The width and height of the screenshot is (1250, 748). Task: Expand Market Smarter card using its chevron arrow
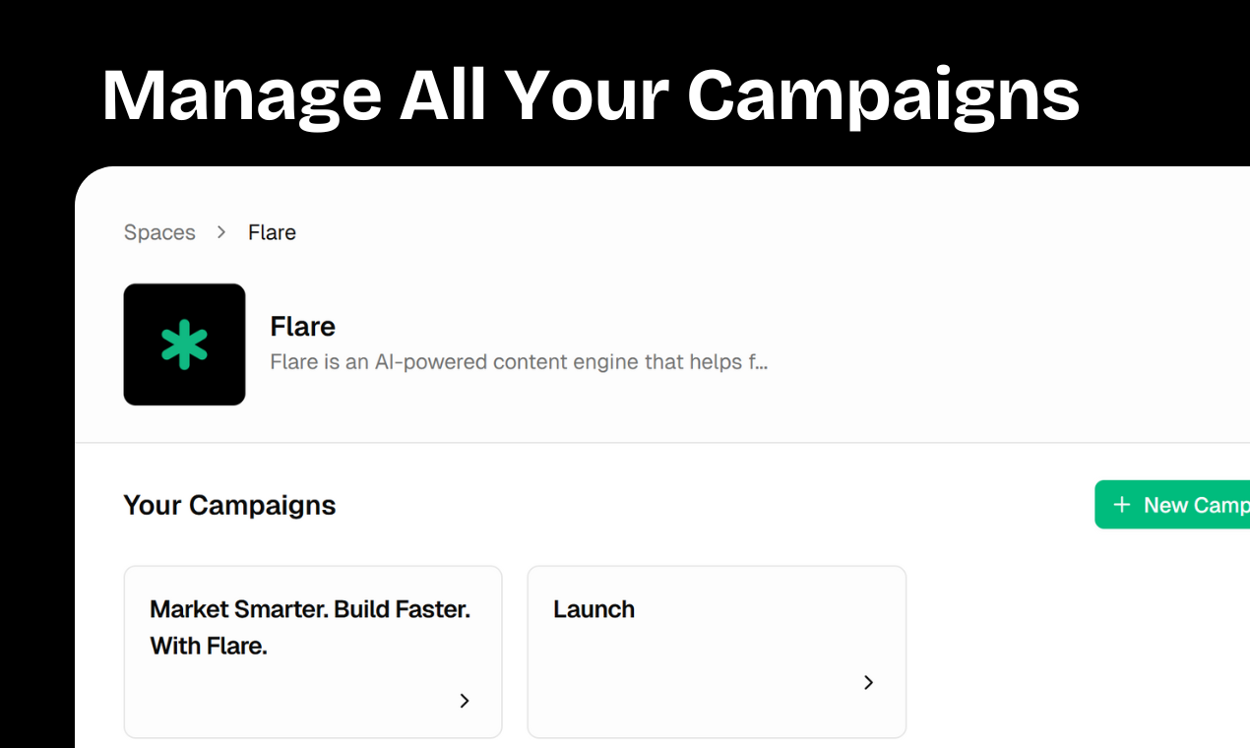pyautogui.click(x=465, y=701)
